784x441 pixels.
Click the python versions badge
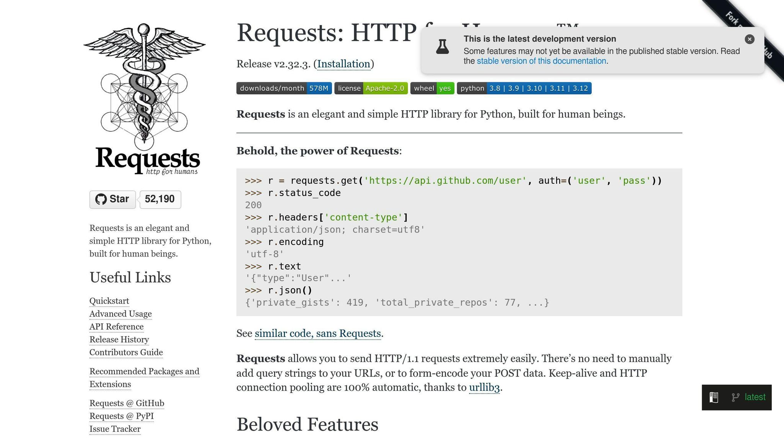tap(525, 88)
